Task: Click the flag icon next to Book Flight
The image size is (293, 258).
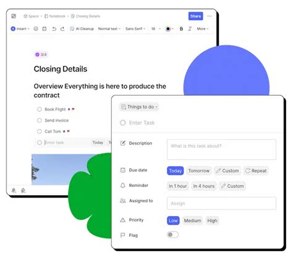Action: pyautogui.click(x=73, y=109)
